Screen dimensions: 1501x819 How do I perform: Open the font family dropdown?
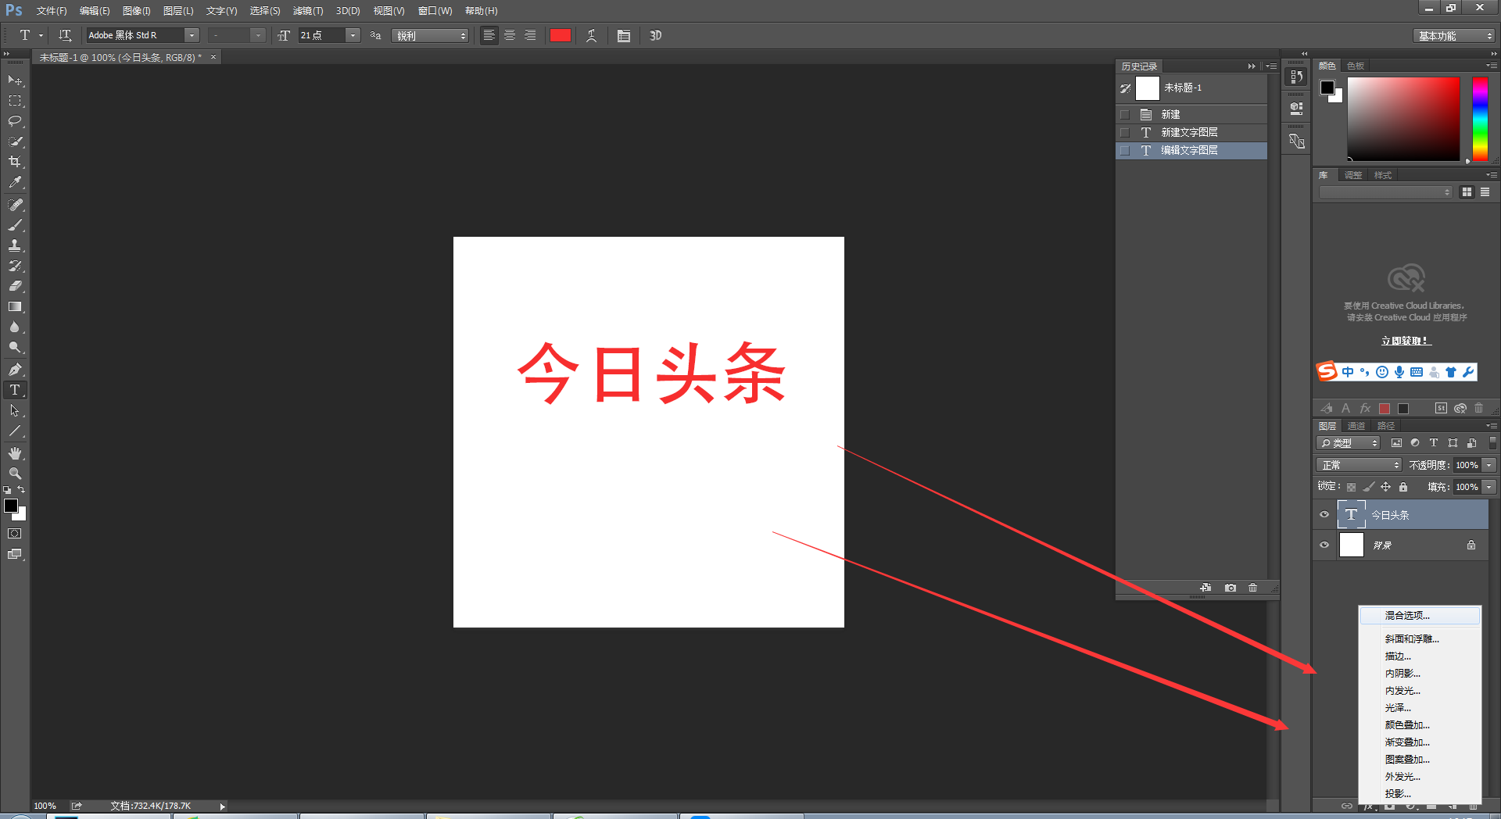point(192,35)
